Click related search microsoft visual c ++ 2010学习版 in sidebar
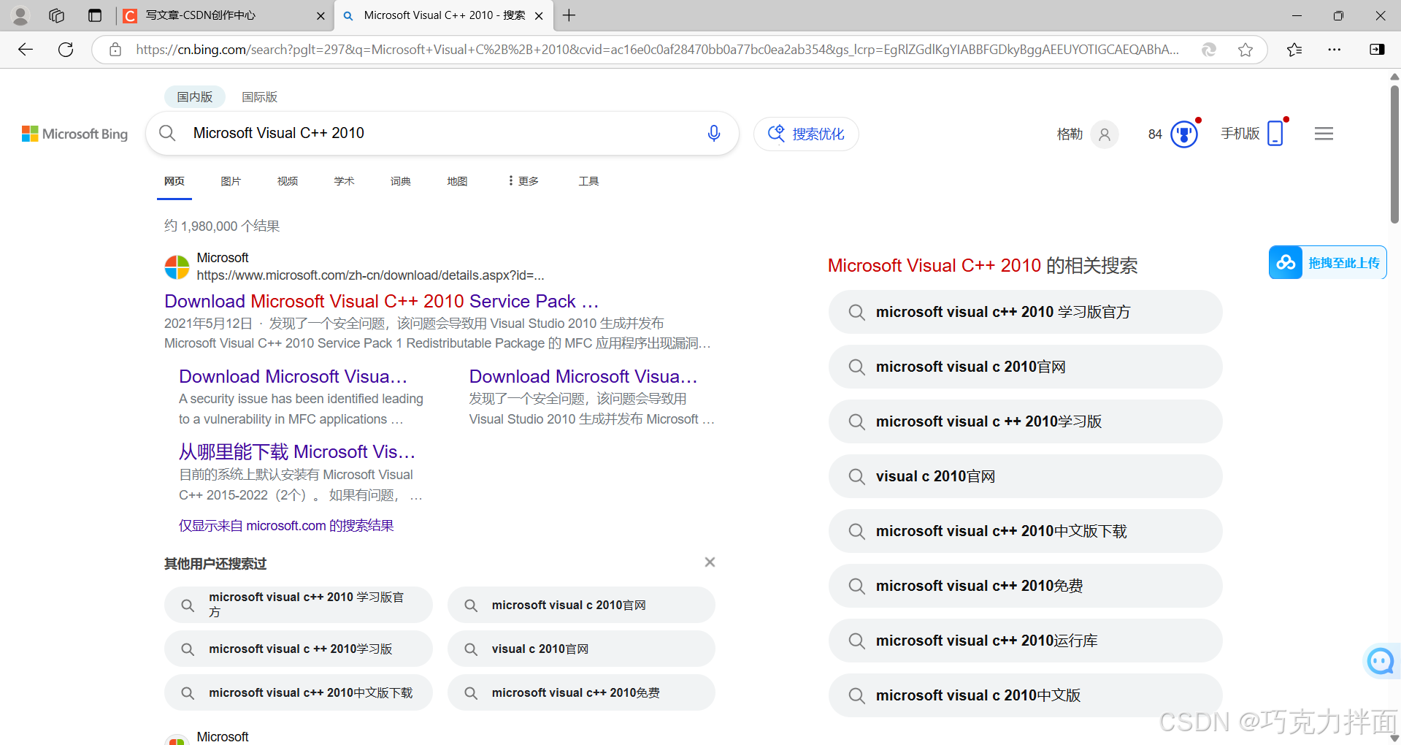This screenshot has height=745, width=1401. tap(1025, 421)
